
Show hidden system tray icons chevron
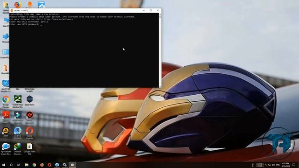(x=266, y=165)
